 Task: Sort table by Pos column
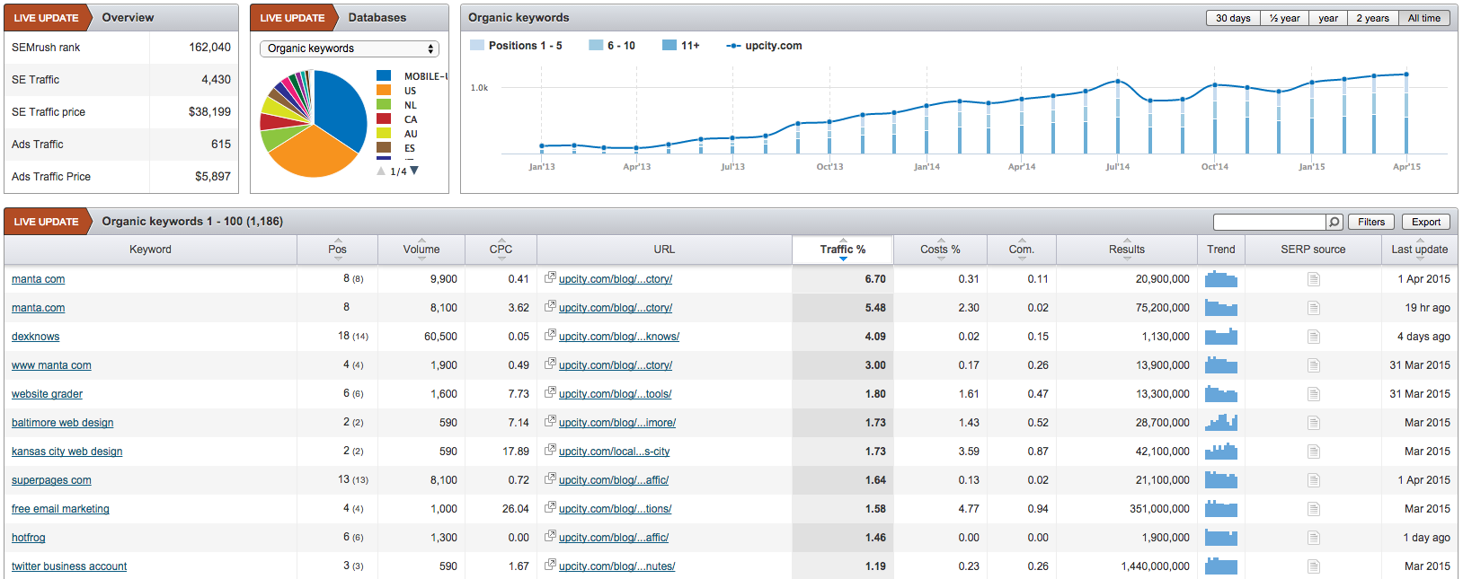338,250
